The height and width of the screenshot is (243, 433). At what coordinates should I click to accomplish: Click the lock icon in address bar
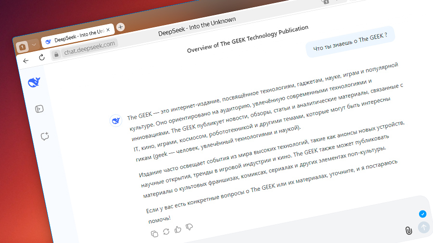coord(56,55)
